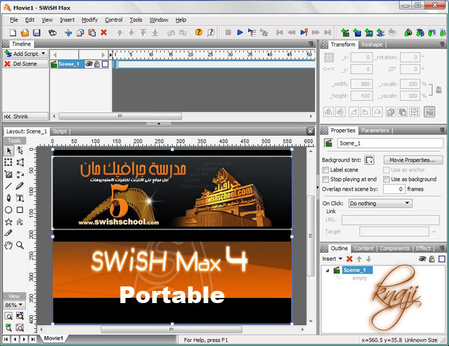The width and height of the screenshot is (449, 346).
Task: Open the 86% zoom level dropdown
Action: 15,305
